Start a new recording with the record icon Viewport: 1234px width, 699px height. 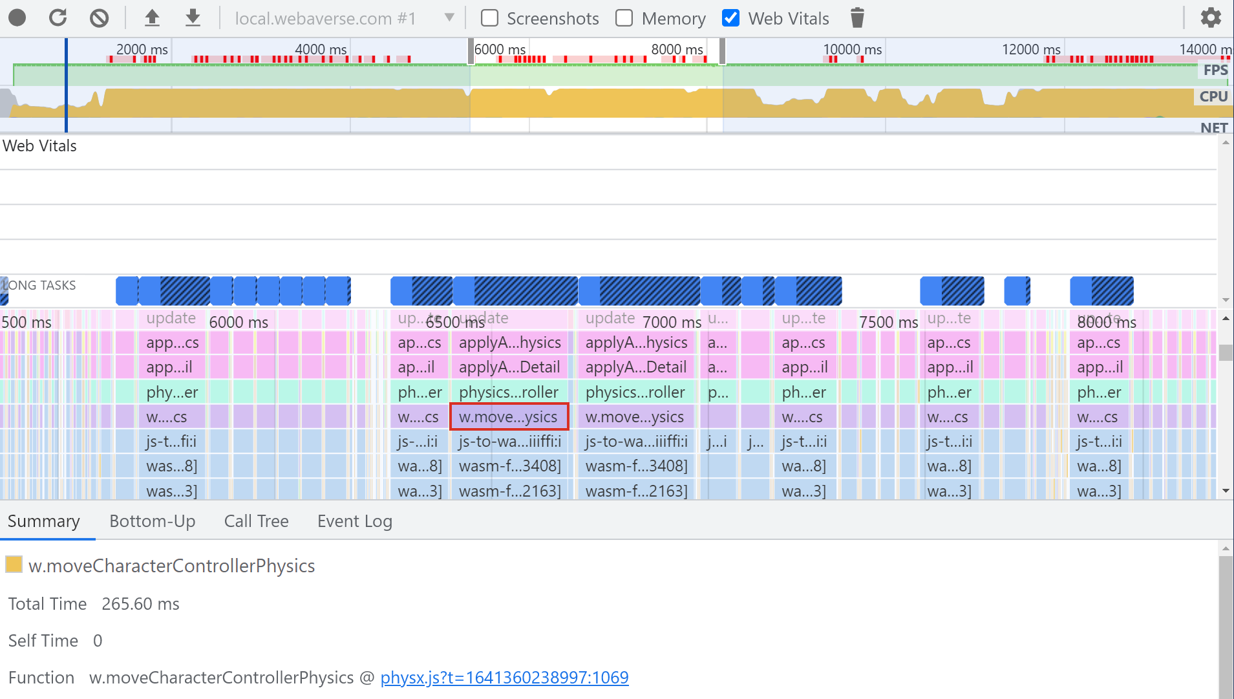[x=17, y=17]
